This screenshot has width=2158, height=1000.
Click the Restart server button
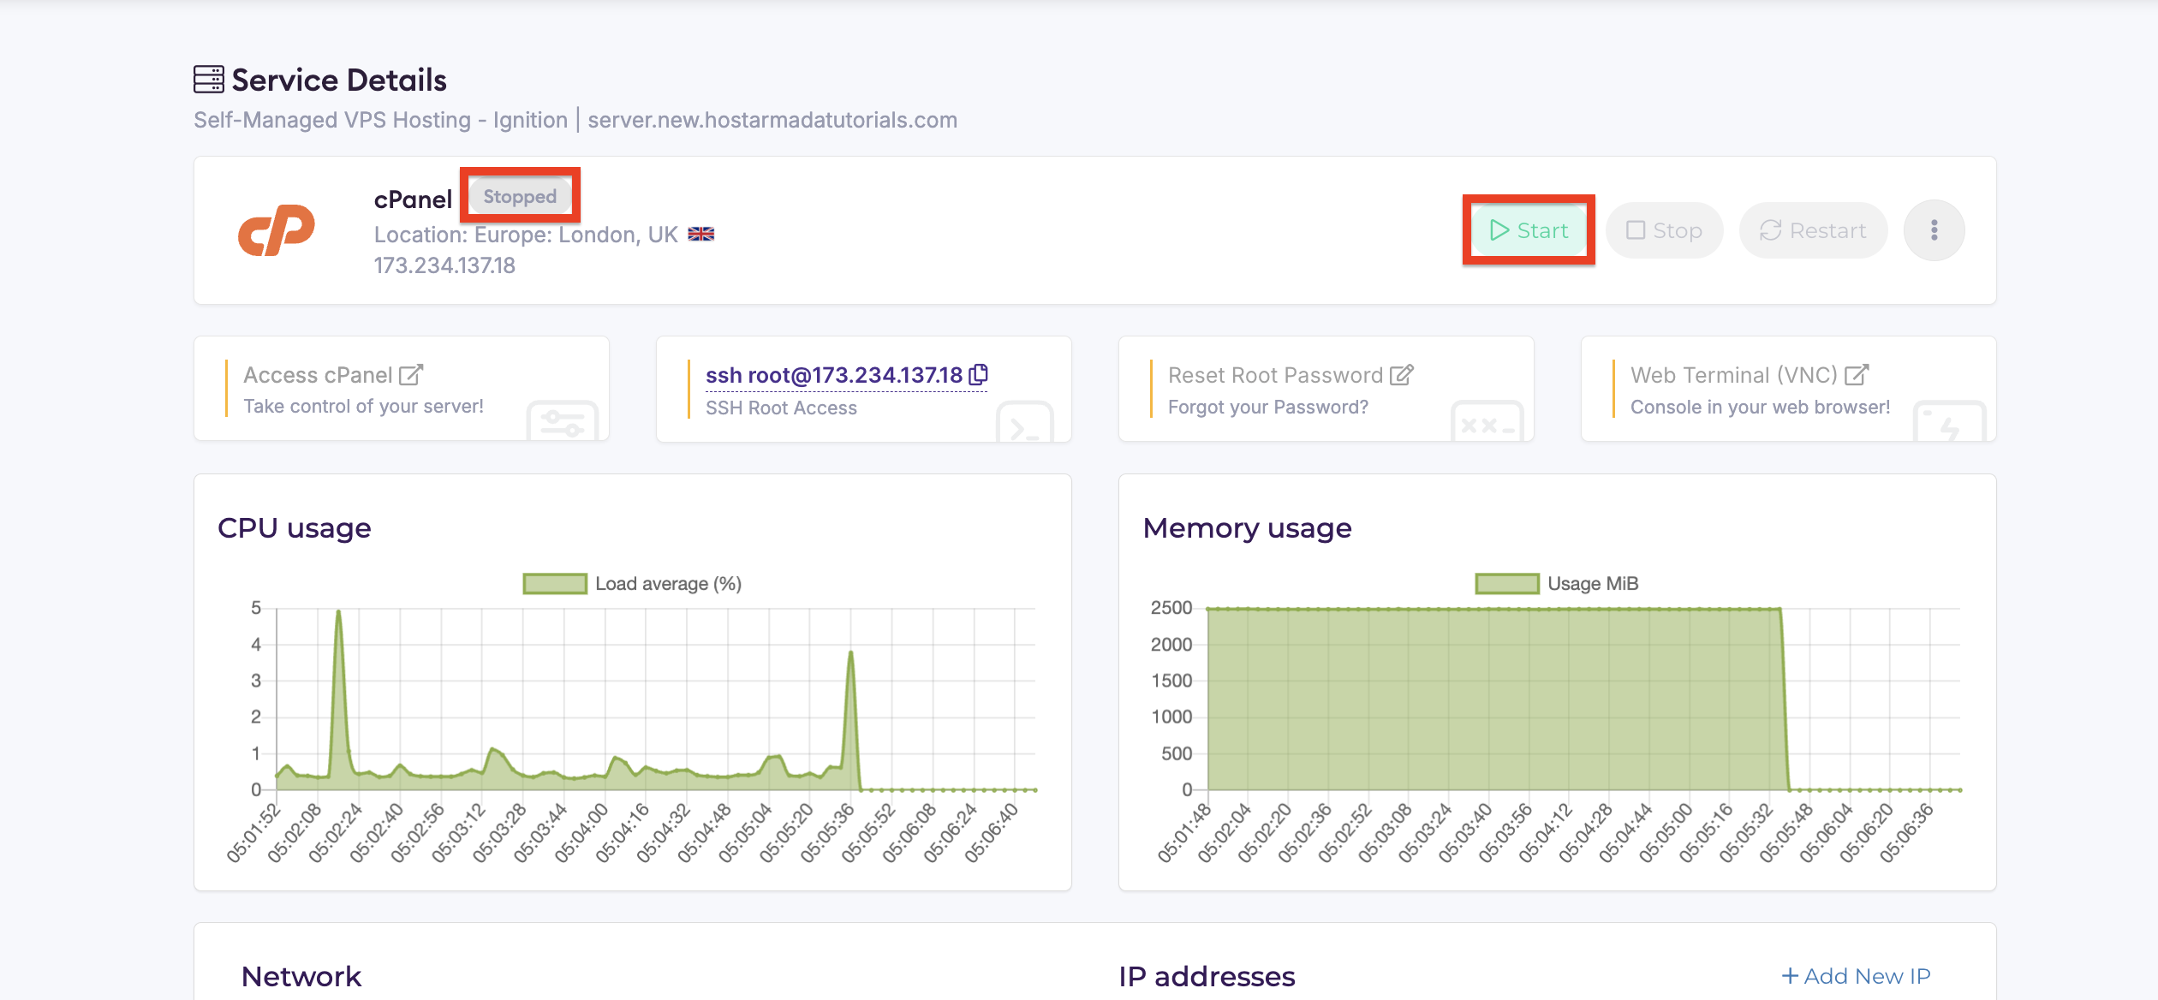pos(1813,230)
